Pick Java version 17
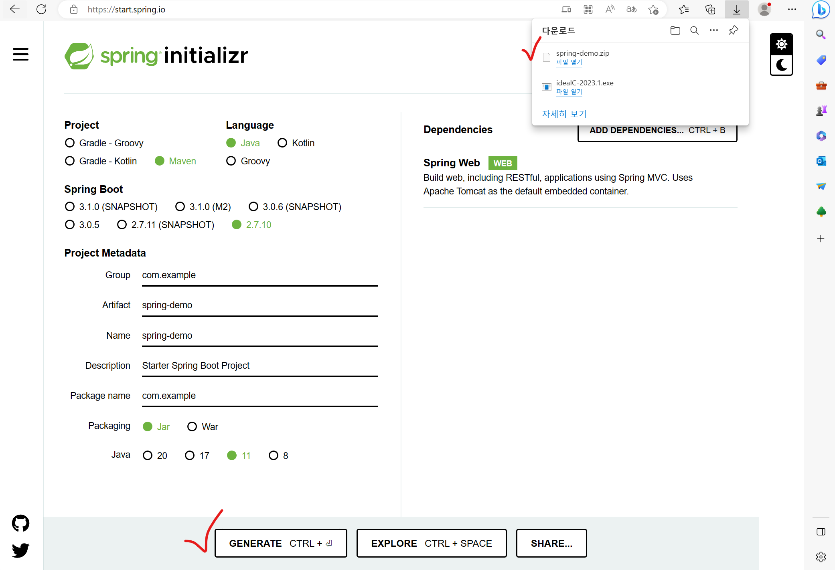This screenshot has height=570, width=835. (190, 456)
